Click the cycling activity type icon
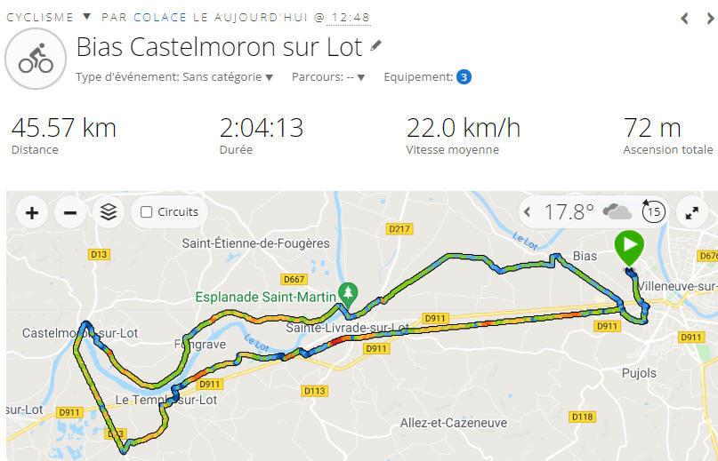 (36, 59)
